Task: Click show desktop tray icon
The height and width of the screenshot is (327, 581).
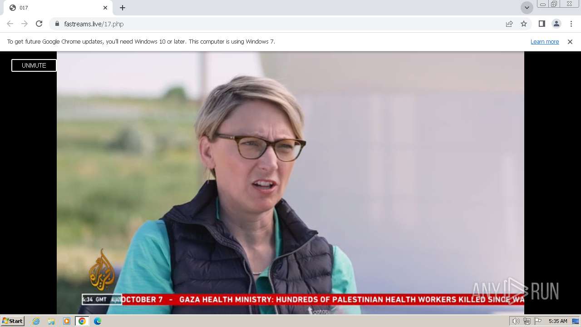Action: tap(576, 321)
